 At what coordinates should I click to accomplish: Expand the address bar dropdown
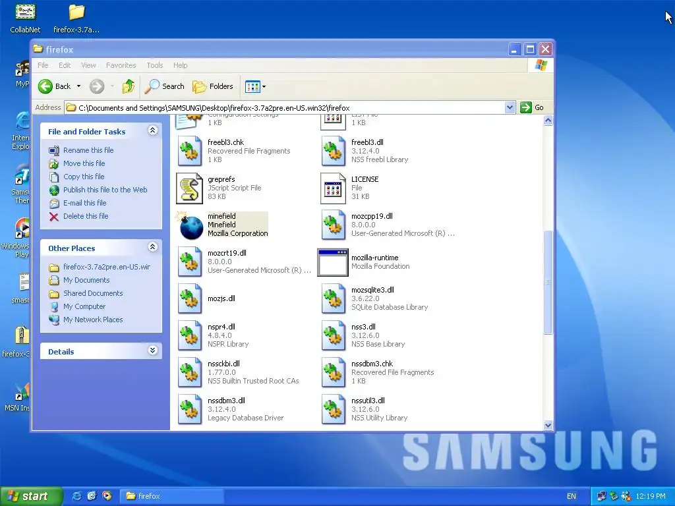point(510,107)
